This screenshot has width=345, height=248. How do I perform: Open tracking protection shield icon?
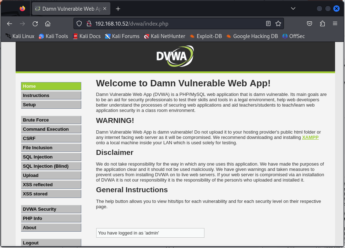[x=79, y=23]
